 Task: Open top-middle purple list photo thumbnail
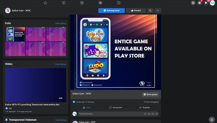36,34
